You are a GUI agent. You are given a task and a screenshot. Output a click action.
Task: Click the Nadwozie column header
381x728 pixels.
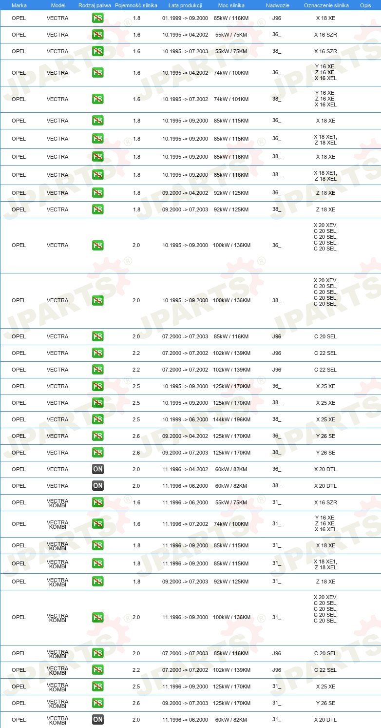(277, 5)
